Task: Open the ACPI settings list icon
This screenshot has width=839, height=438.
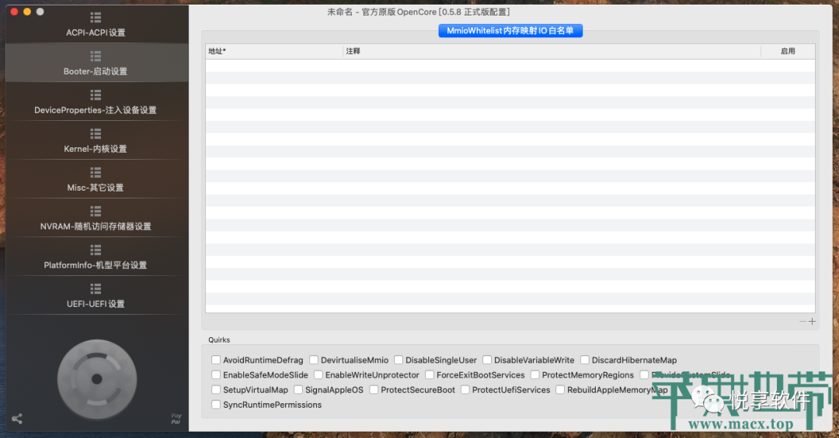Action: (96, 18)
